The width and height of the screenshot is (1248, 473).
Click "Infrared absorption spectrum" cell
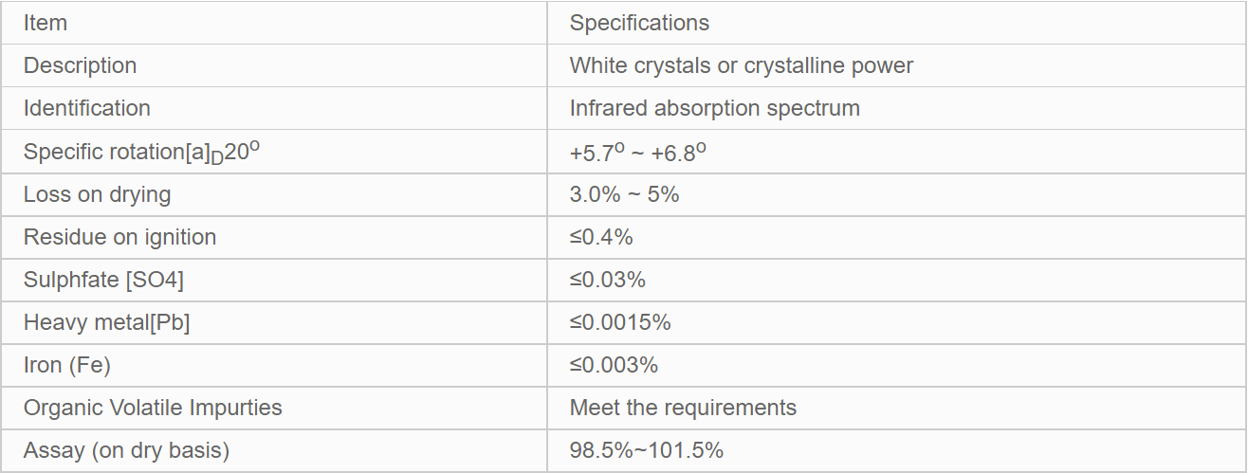pyautogui.click(x=714, y=108)
